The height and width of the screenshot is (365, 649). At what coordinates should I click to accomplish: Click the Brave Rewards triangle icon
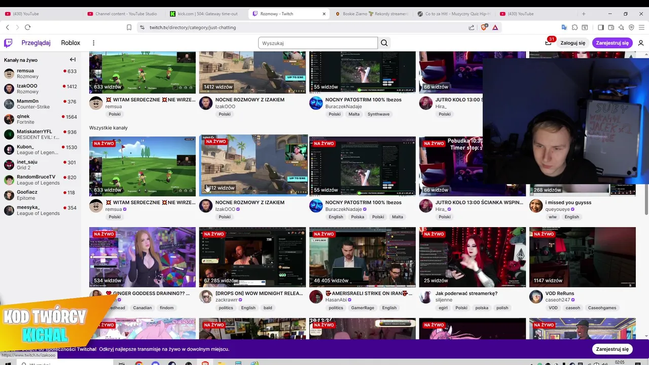[495, 27]
